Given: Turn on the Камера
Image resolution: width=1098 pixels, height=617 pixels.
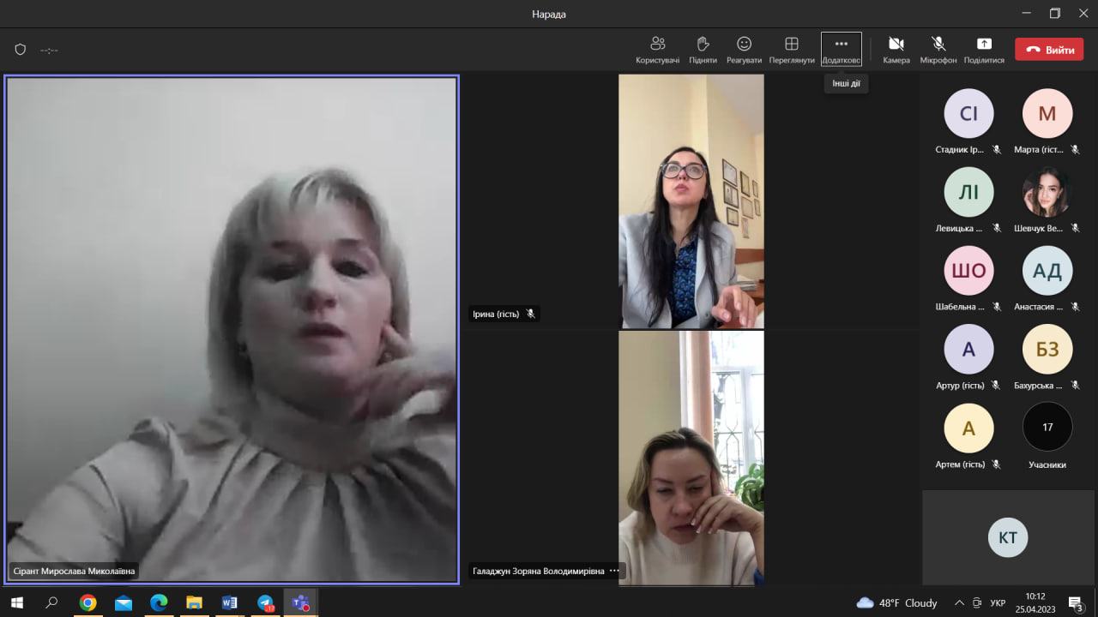Looking at the screenshot, I should pyautogui.click(x=896, y=49).
